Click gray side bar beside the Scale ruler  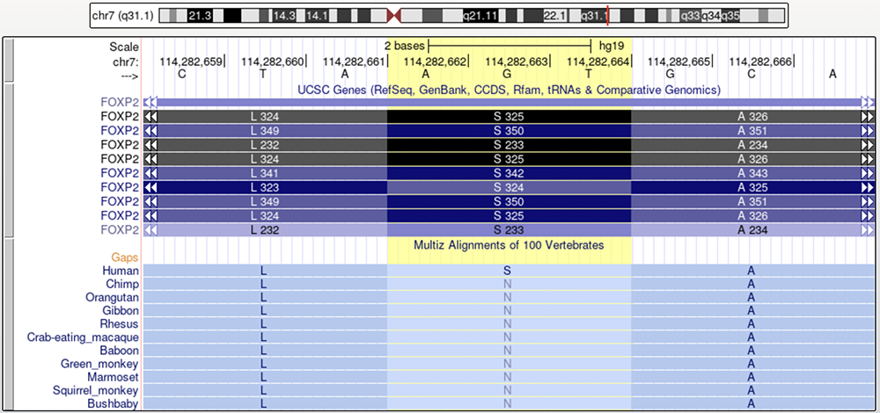click(9, 61)
